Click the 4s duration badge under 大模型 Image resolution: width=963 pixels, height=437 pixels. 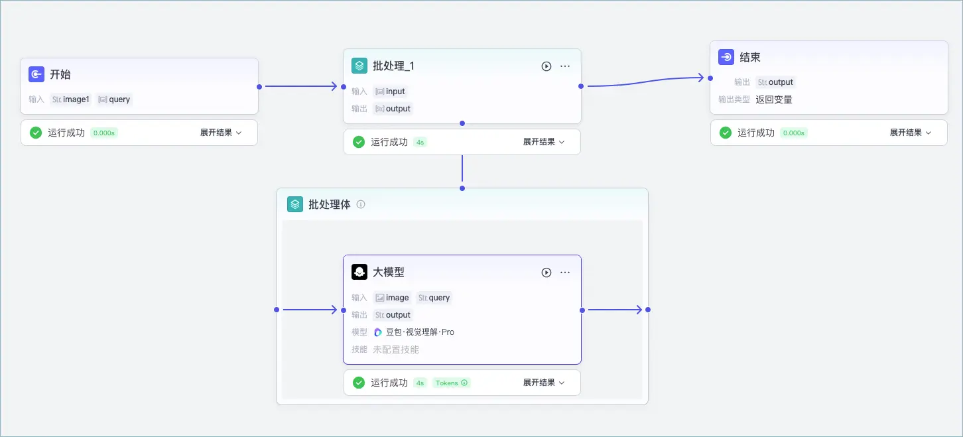coord(420,383)
